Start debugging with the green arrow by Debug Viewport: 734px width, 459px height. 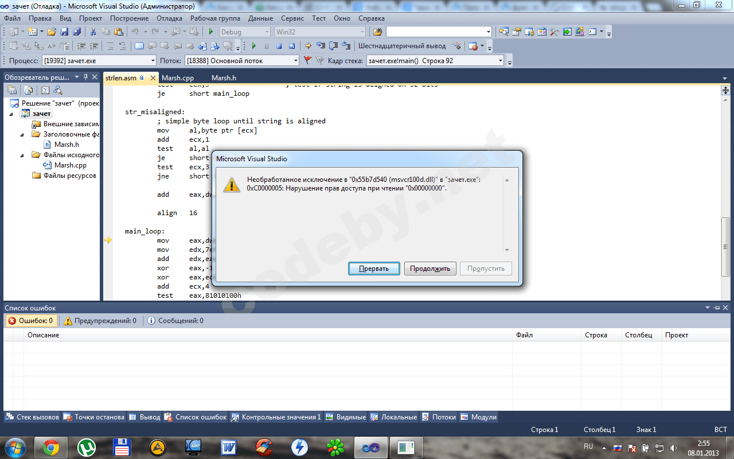coord(211,32)
